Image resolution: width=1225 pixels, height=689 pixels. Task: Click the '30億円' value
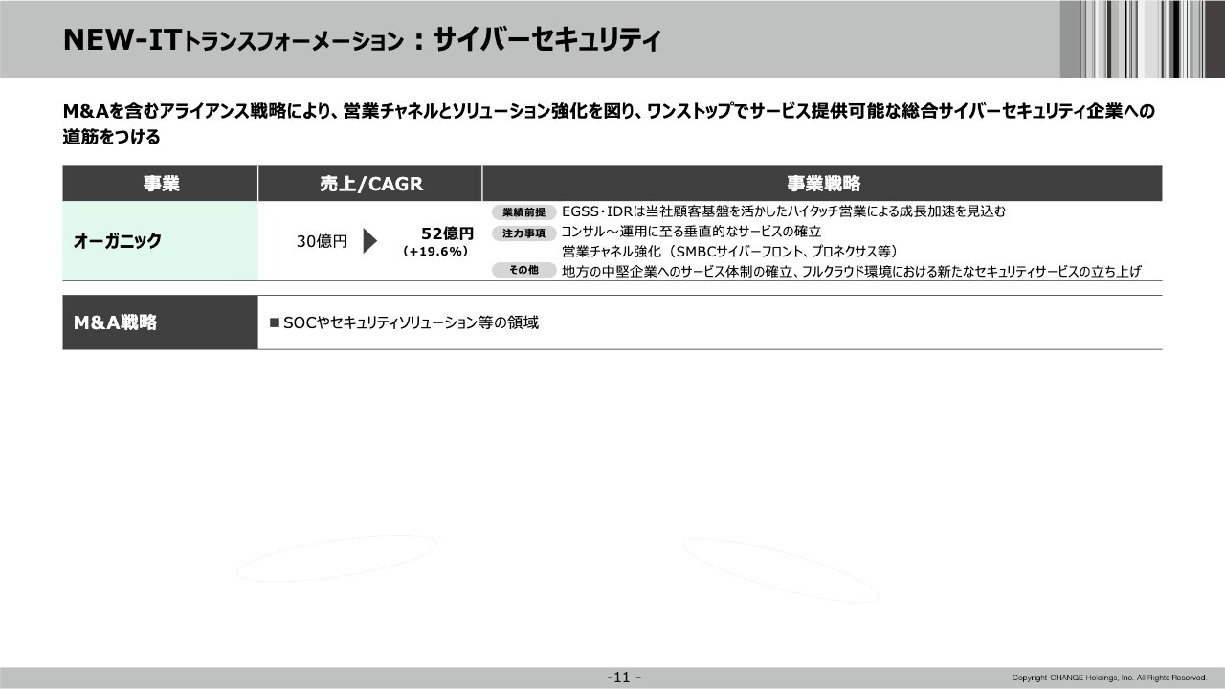point(322,242)
